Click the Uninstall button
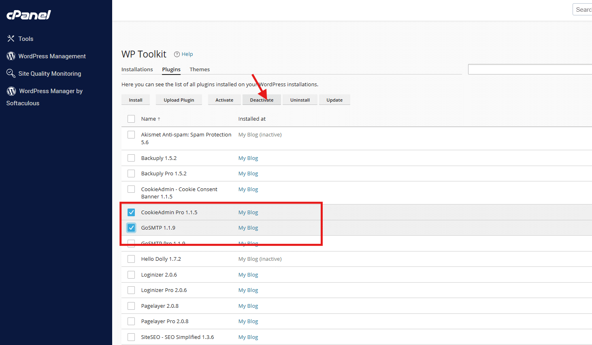Screen dimensions: 592x345 point(300,100)
